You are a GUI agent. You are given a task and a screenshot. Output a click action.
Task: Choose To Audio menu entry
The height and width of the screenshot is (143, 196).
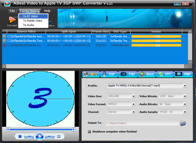(x=33, y=25)
